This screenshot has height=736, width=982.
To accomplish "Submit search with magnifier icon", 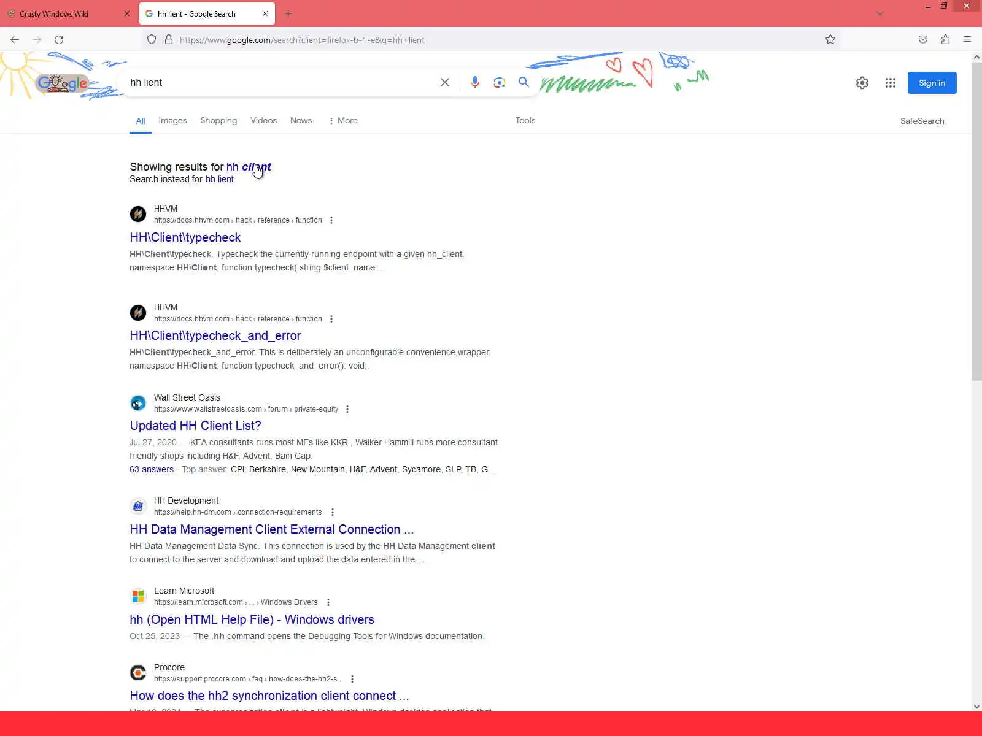I will click(x=524, y=82).
